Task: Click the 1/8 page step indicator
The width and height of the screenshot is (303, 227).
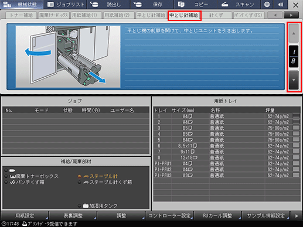Action: click(x=294, y=57)
